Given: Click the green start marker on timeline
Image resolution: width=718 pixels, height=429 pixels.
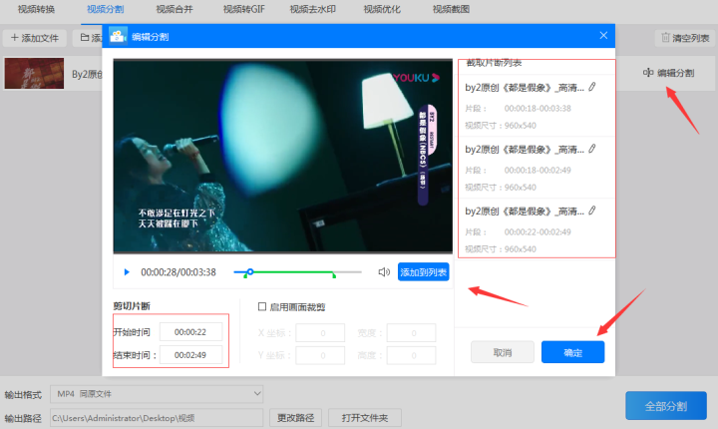Looking at the screenshot, I should [x=245, y=275].
